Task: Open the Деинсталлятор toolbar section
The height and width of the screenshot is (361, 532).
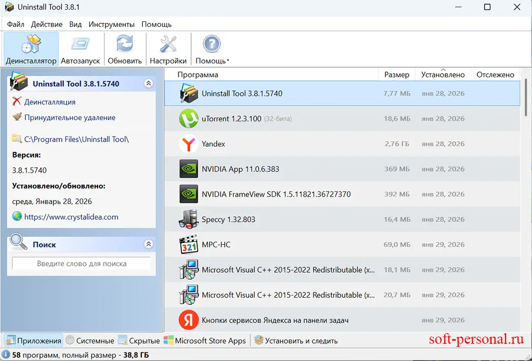Action: 31,49
